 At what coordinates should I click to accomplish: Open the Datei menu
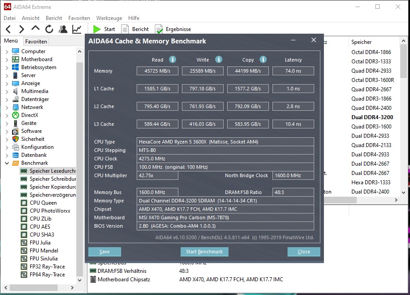(x=9, y=18)
